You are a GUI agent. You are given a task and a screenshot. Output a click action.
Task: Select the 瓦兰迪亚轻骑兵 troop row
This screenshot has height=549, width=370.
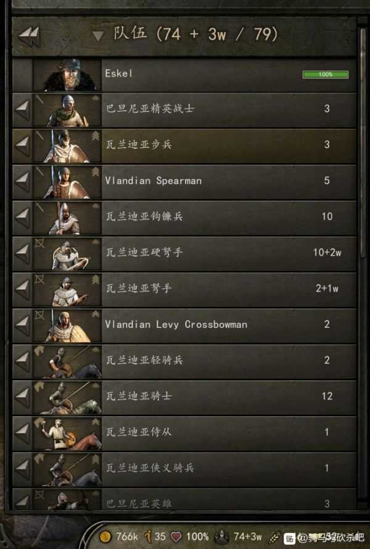[x=184, y=362]
